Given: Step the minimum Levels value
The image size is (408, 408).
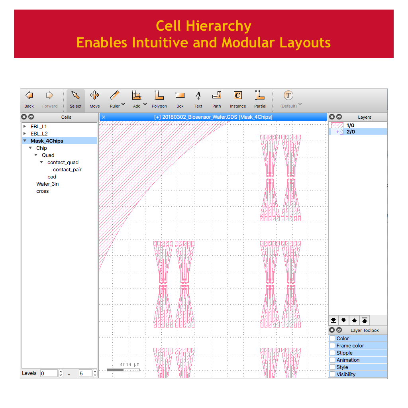Looking at the screenshot, I should 61,373.
